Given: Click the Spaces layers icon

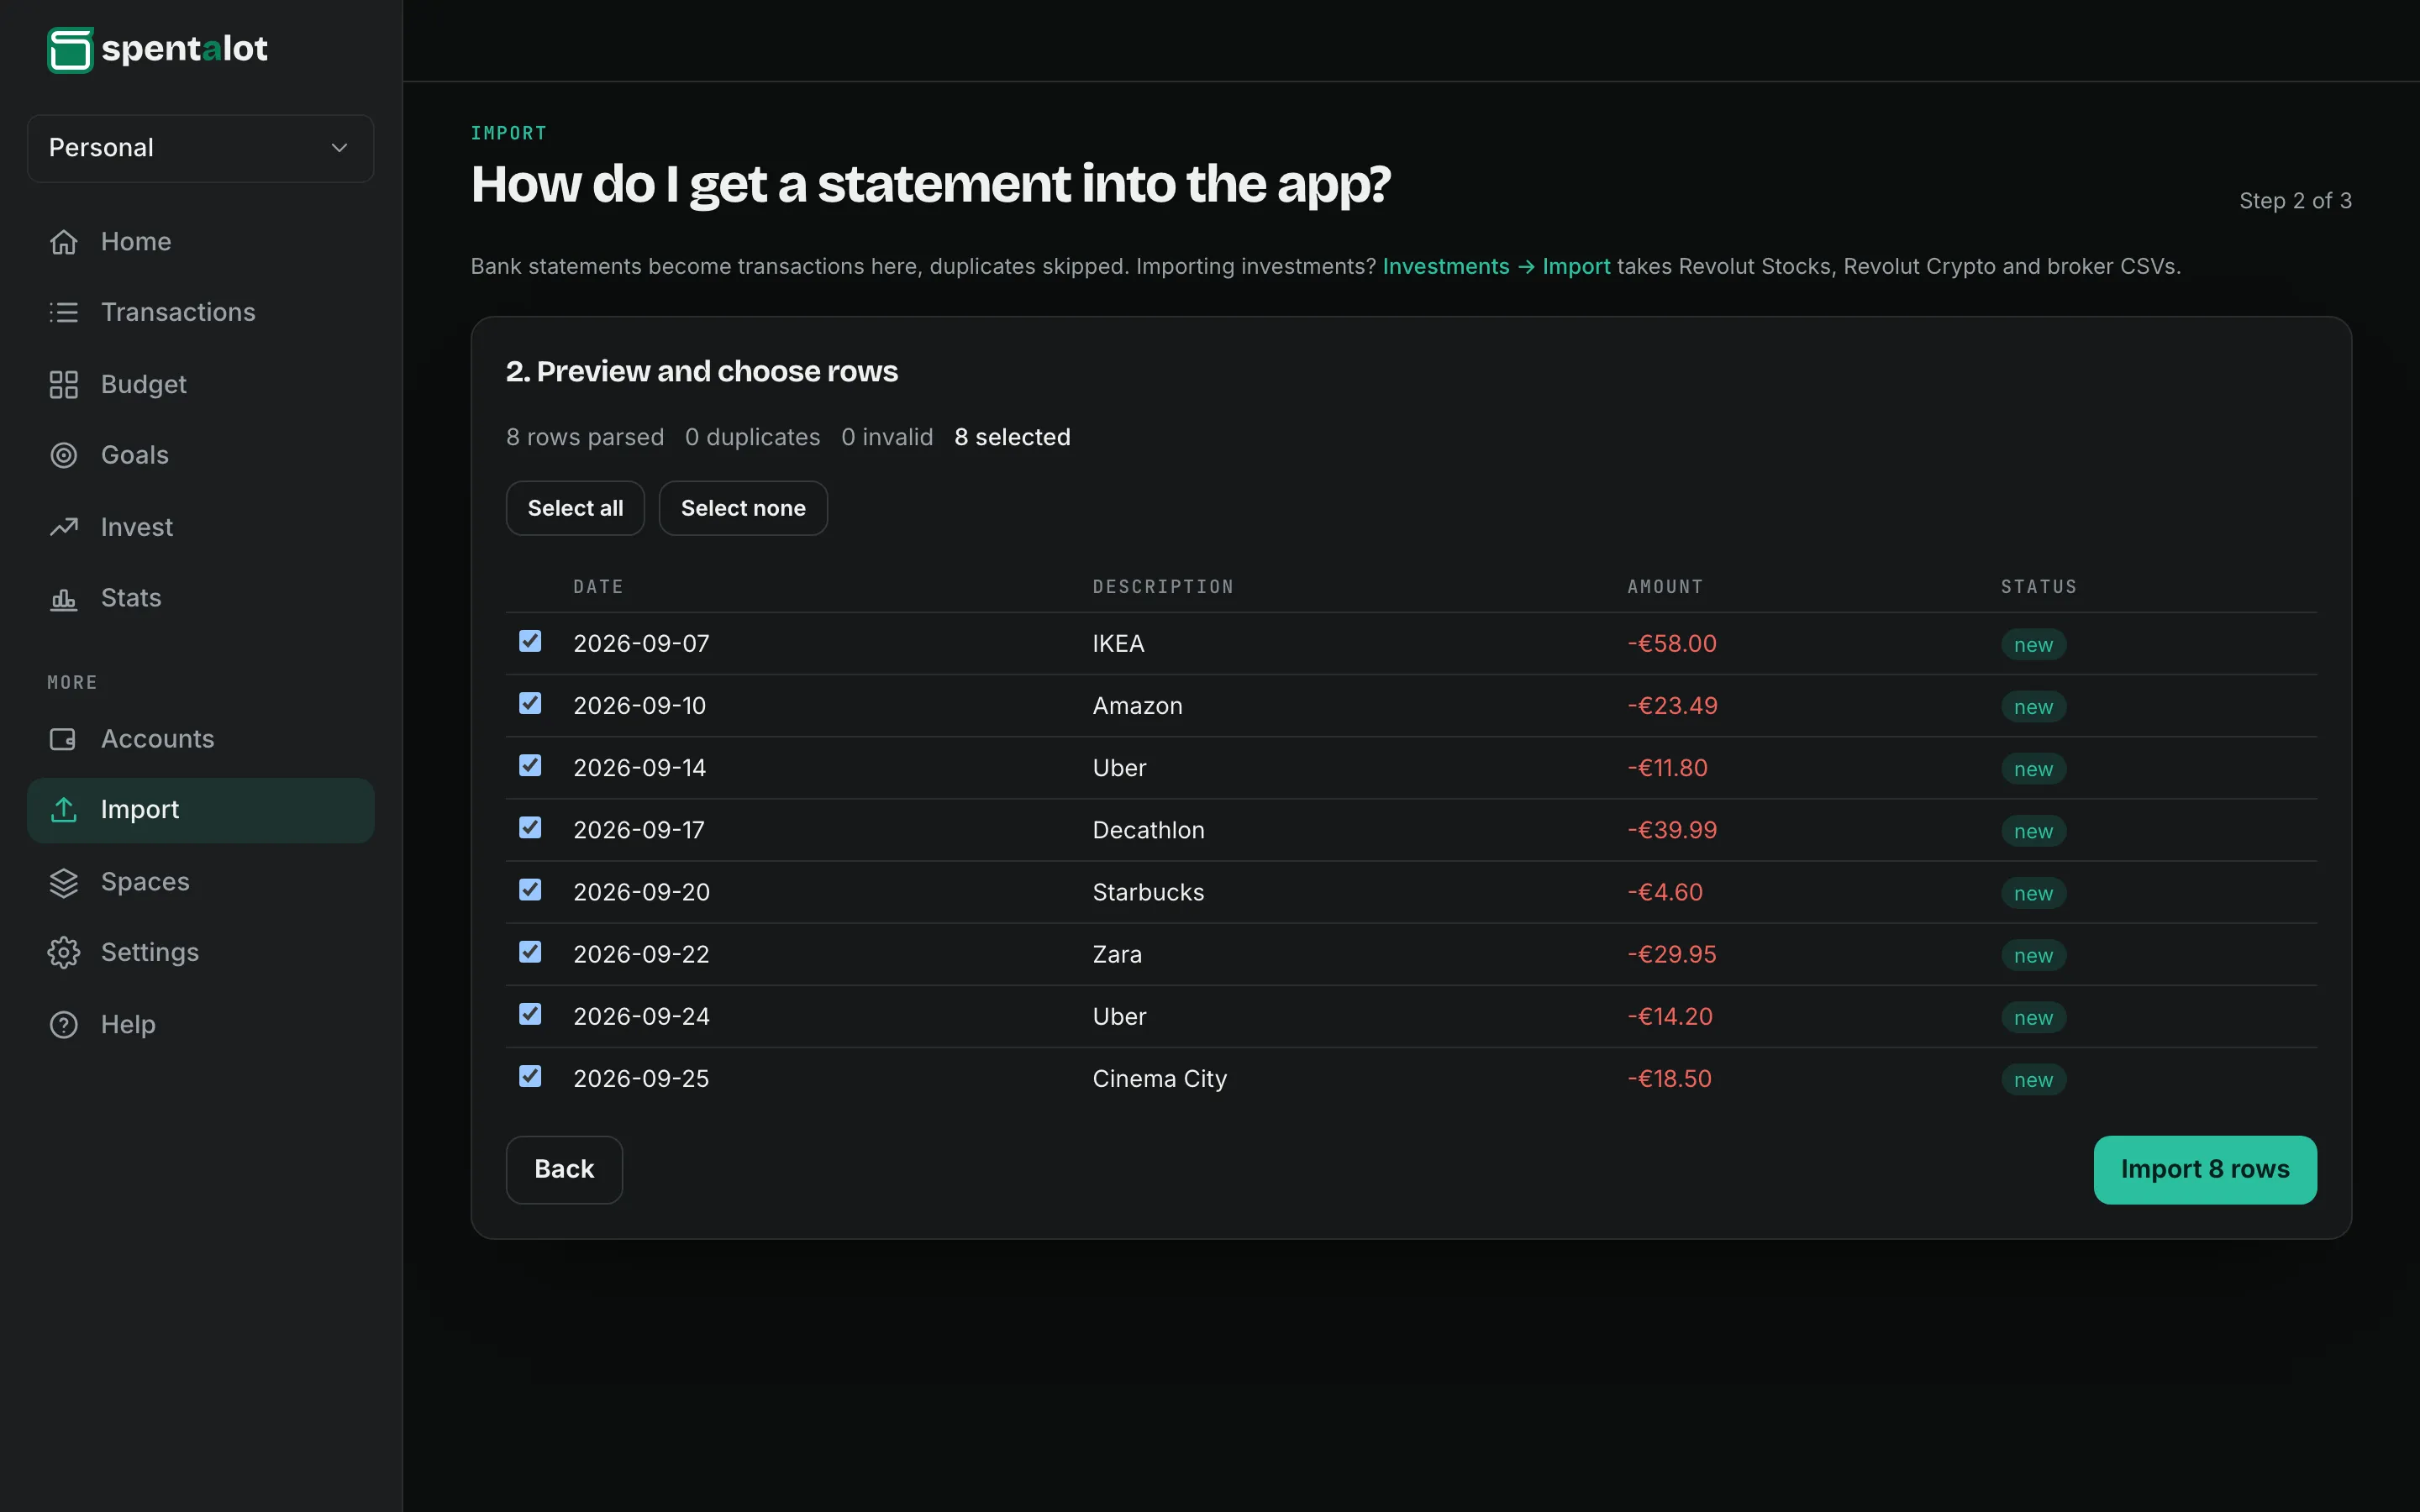Looking at the screenshot, I should pyautogui.click(x=64, y=882).
